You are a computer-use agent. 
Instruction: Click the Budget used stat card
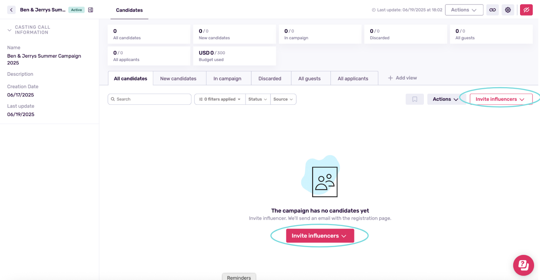[235, 56]
